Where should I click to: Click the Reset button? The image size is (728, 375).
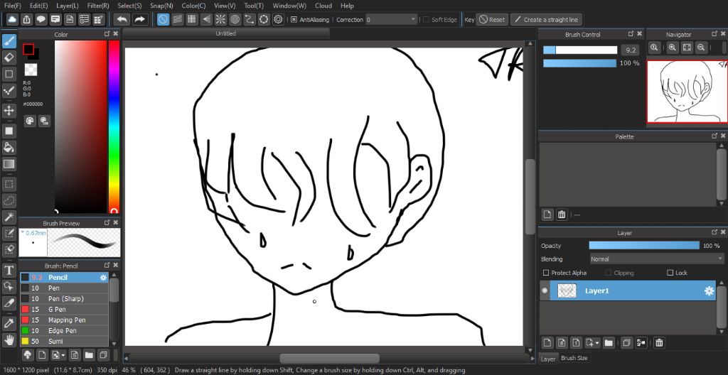pos(492,19)
